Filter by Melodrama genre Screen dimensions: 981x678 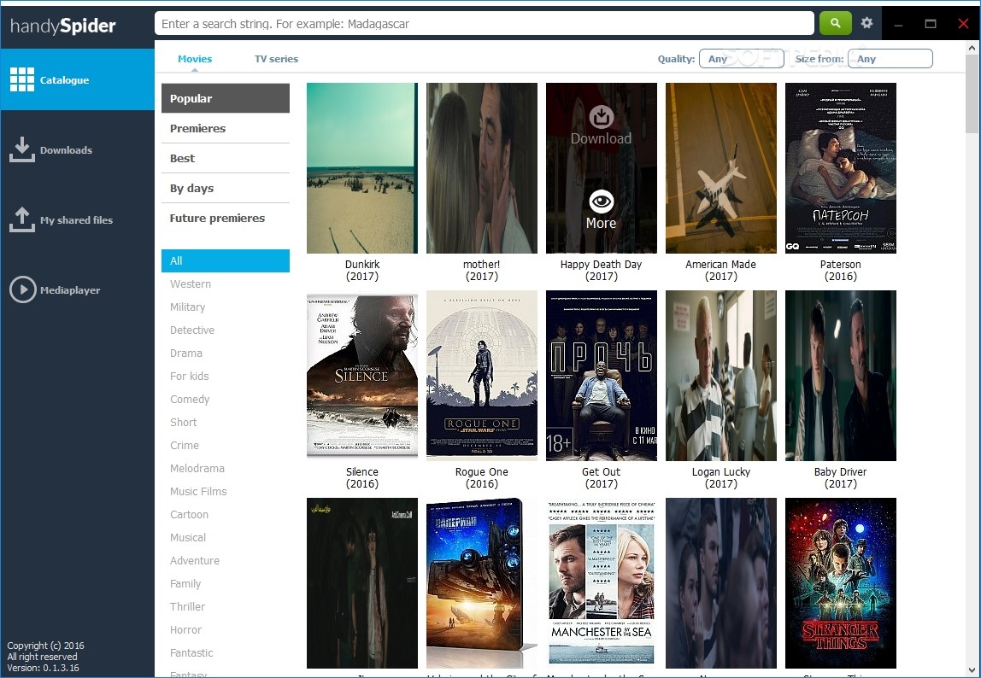click(x=197, y=469)
